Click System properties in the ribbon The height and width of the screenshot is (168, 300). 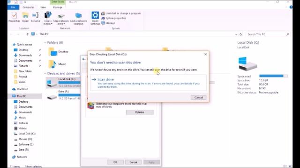113,18
